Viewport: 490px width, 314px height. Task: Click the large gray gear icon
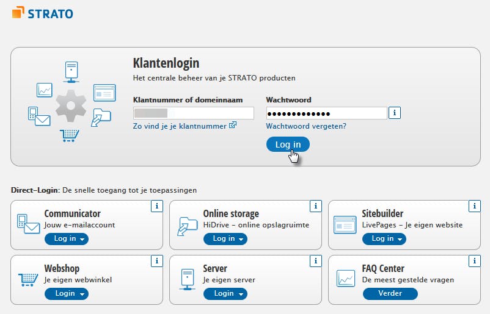point(71,105)
